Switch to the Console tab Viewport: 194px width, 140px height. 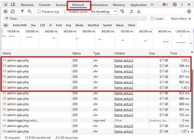click(x=45, y=5)
